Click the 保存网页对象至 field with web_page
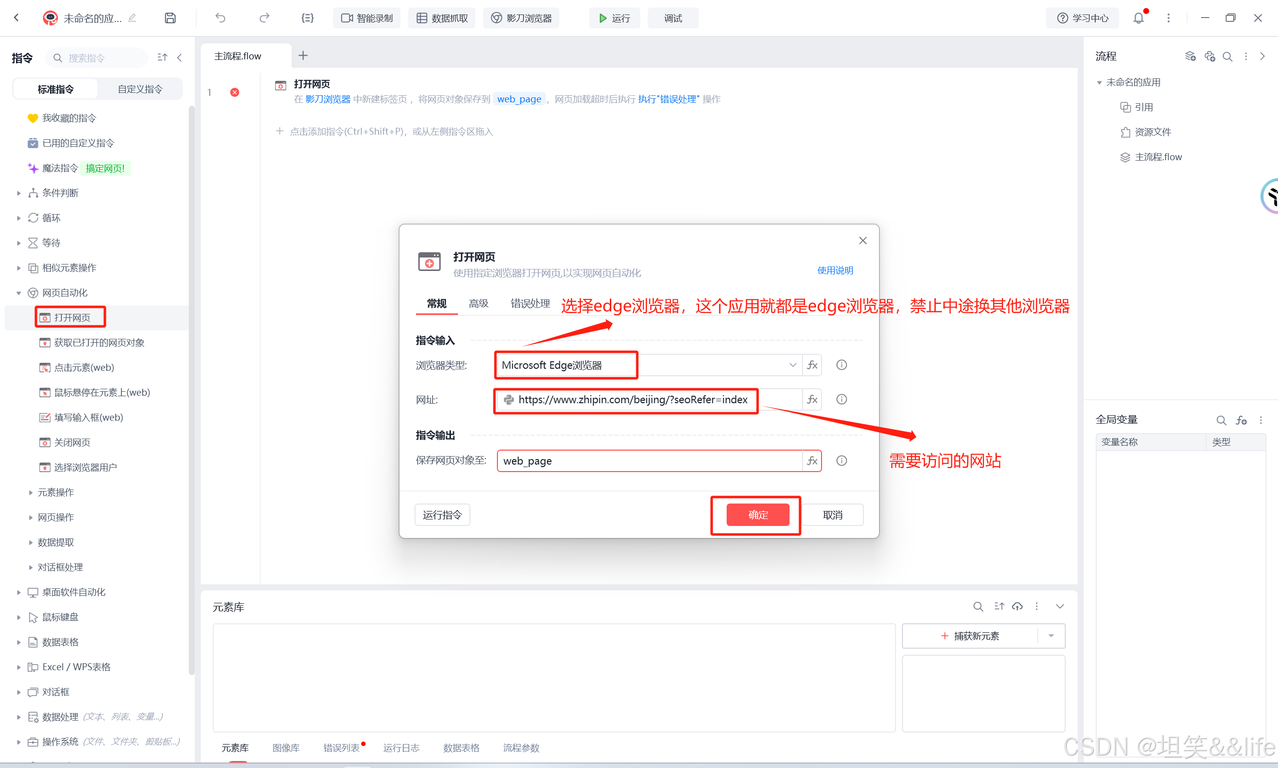Screen dimensions: 1278x768 coord(649,461)
